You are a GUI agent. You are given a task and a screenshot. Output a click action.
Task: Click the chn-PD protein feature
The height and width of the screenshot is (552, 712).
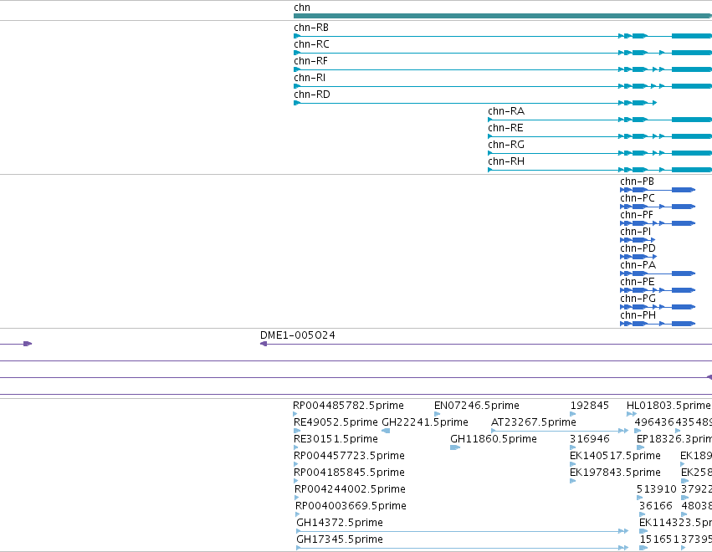pos(638,257)
